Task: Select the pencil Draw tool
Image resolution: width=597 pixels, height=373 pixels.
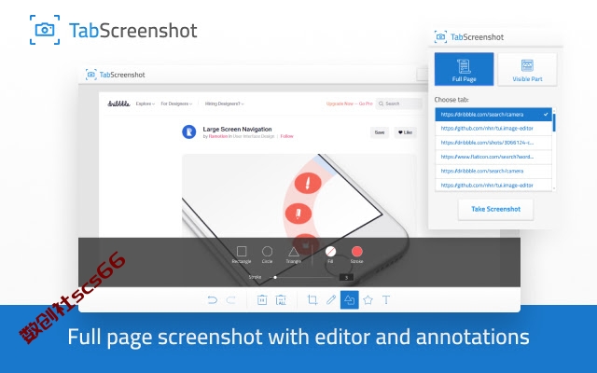Action: click(x=331, y=300)
